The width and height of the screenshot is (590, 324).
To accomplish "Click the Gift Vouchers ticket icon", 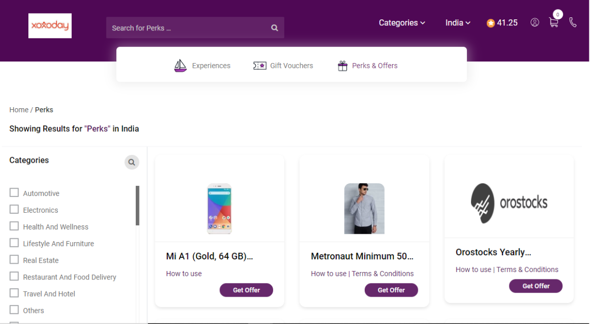I will tap(259, 66).
